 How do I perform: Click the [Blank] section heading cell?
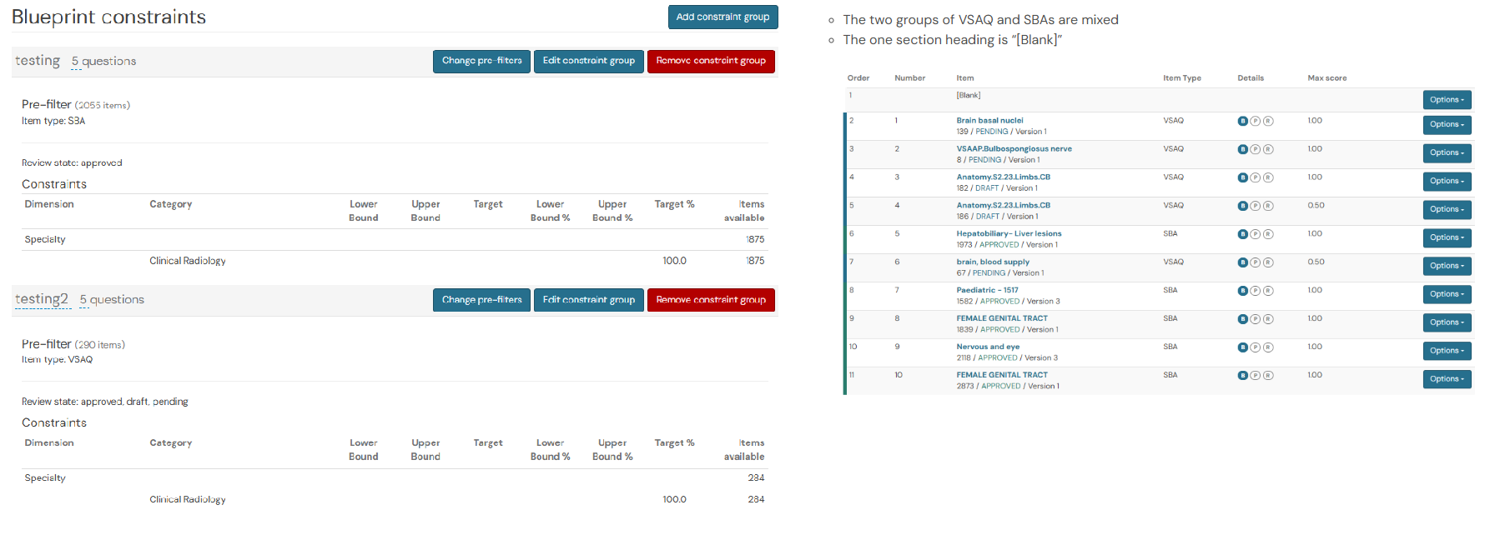969,96
